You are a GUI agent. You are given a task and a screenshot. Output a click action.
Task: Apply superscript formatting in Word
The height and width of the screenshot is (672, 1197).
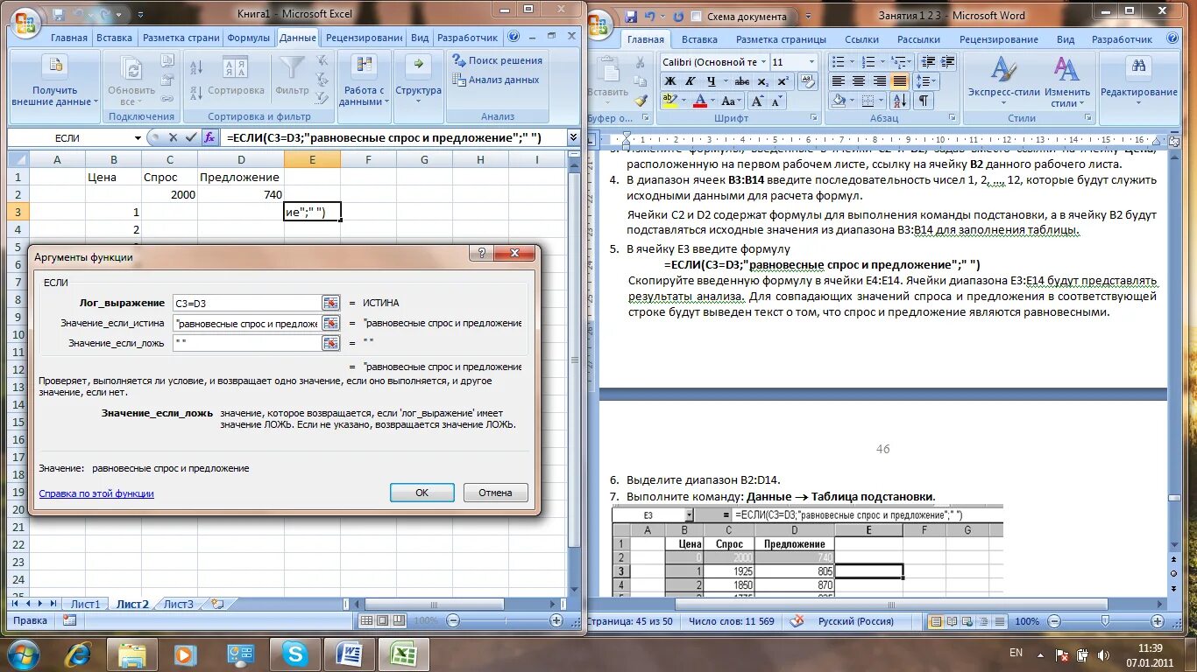click(x=783, y=81)
